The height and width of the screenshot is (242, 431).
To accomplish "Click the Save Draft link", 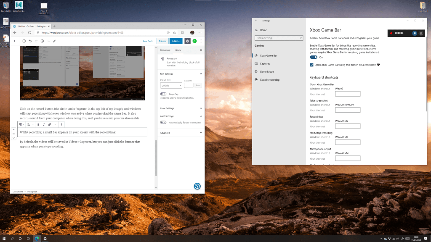I will coord(147,41).
